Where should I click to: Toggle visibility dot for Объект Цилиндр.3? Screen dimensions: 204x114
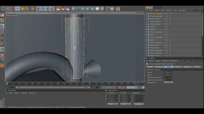coord(165,42)
